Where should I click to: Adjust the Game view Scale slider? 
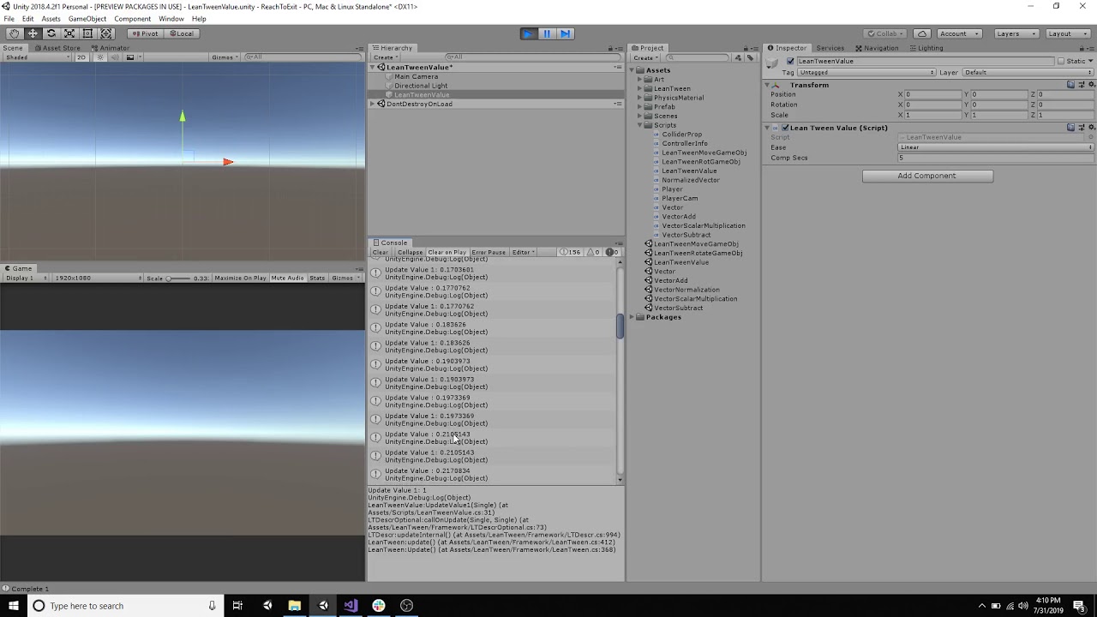(178, 278)
